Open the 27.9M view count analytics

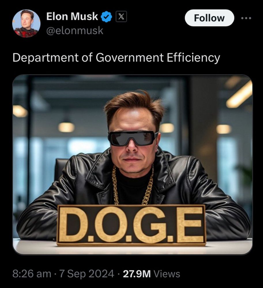[x=137, y=274]
